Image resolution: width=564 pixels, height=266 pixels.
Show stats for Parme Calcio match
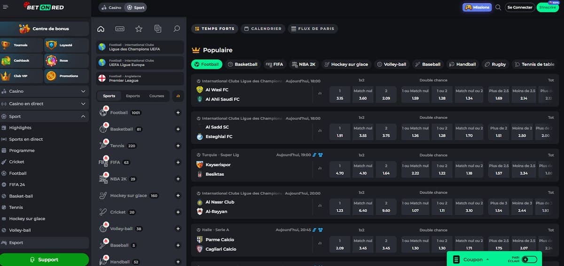click(x=320, y=243)
